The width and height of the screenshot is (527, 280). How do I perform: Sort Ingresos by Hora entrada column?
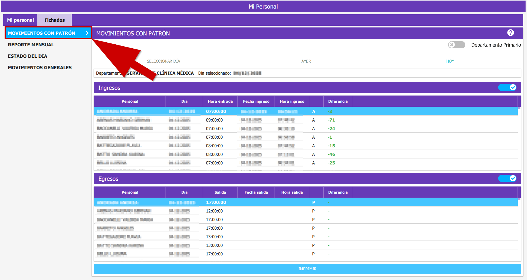[220, 101]
